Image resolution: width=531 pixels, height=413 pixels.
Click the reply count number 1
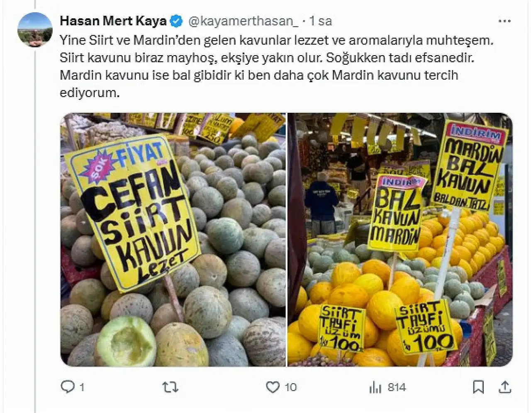(x=82, y=387)
